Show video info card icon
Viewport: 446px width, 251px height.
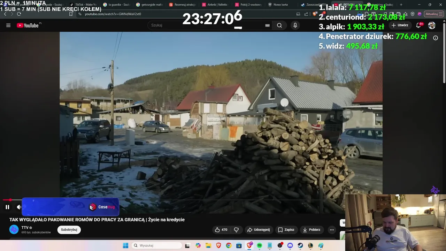coord(436,38)
